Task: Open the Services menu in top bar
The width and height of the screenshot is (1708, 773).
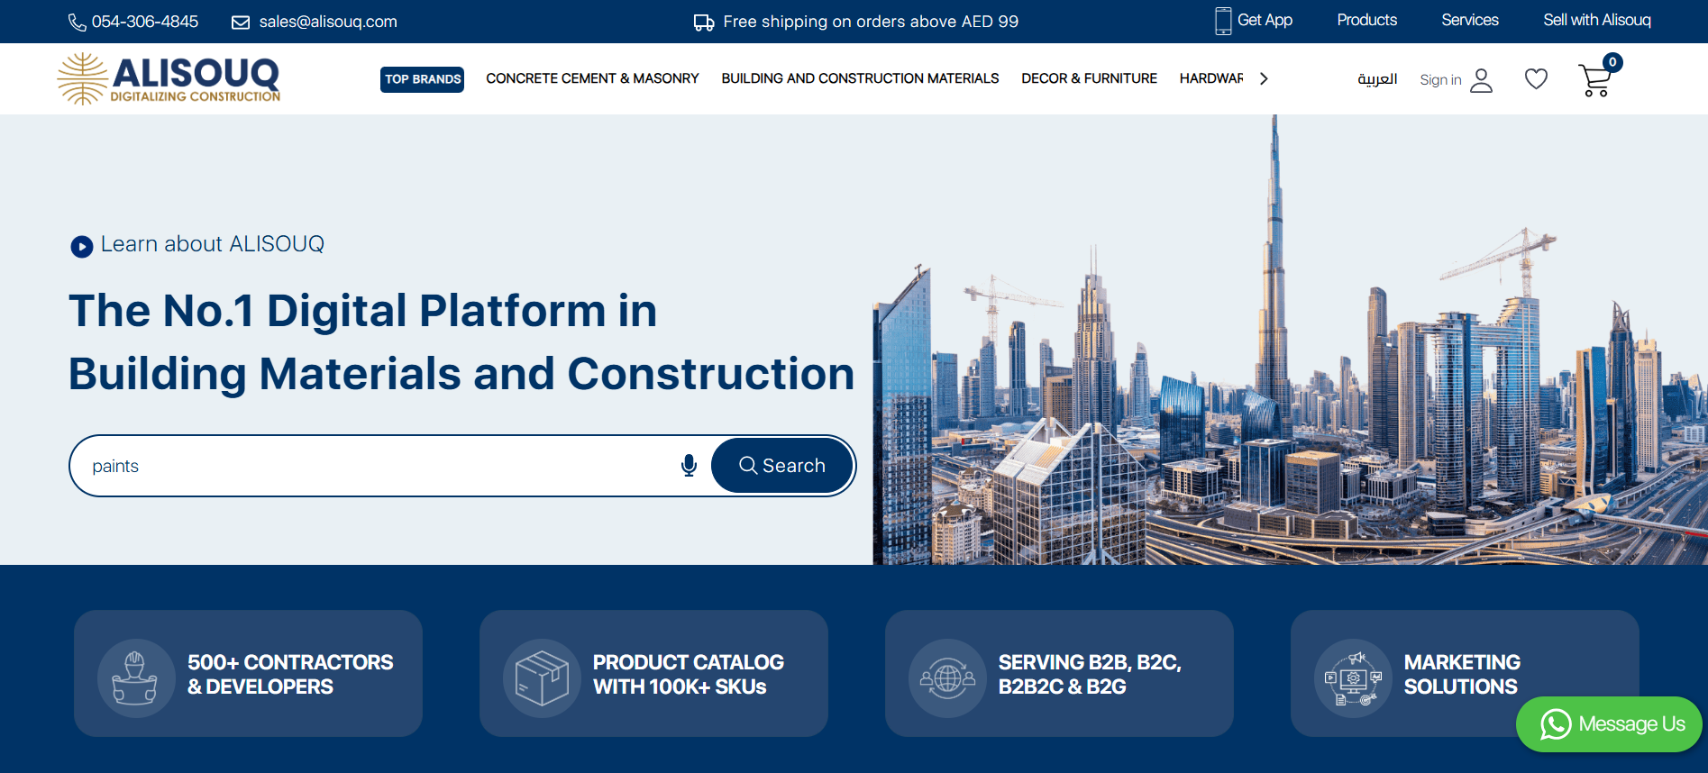Action: pos(1469,20)
